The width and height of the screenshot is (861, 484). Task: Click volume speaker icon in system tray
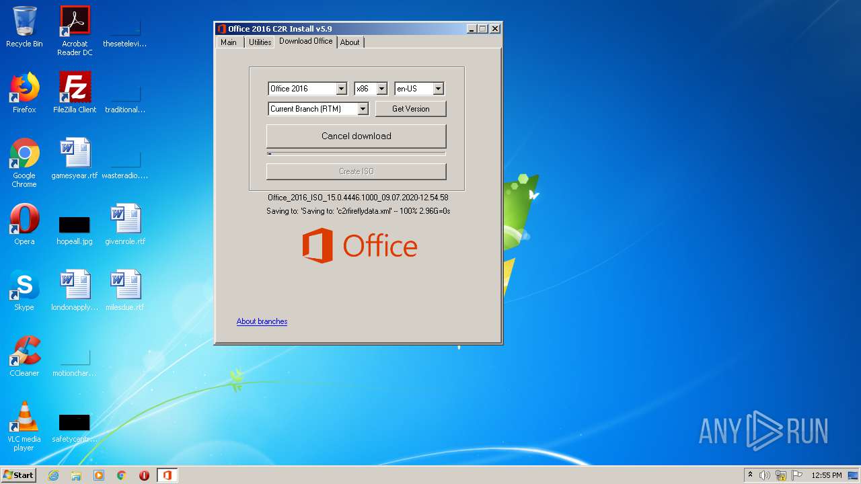(765, 475)
